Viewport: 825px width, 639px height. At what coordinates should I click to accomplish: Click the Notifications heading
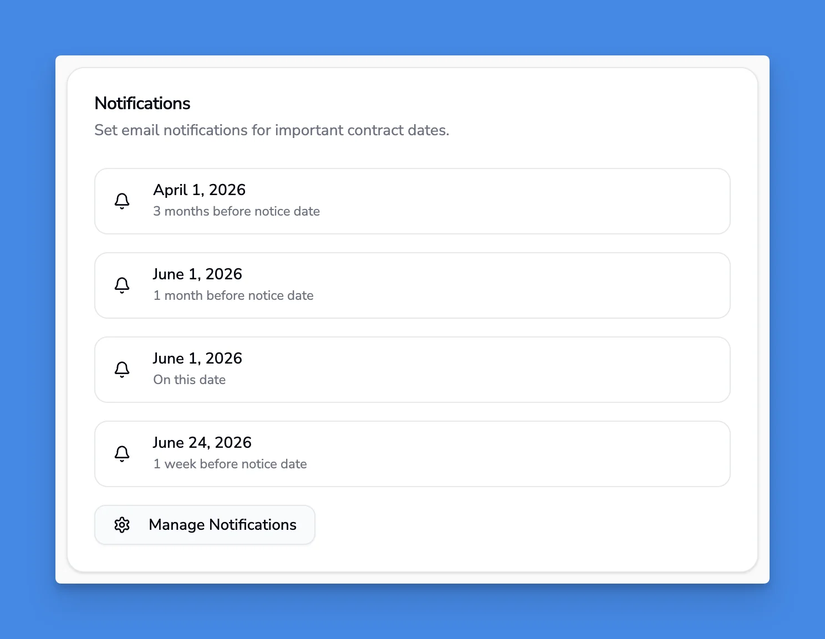pyautogui.click(x=142, y=103)
